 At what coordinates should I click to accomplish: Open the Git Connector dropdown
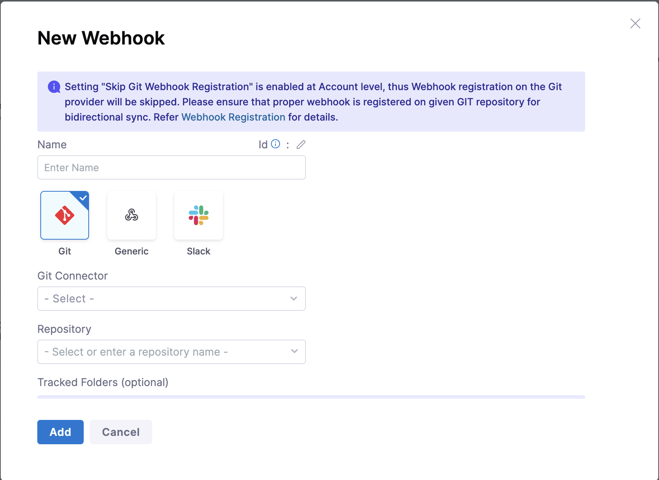171,299
